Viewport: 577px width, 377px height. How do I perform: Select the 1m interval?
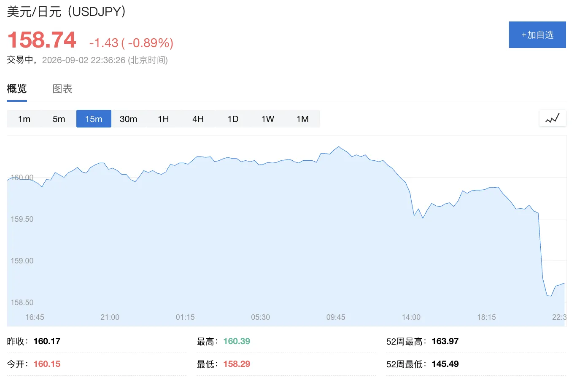click(x=24, y=119)
